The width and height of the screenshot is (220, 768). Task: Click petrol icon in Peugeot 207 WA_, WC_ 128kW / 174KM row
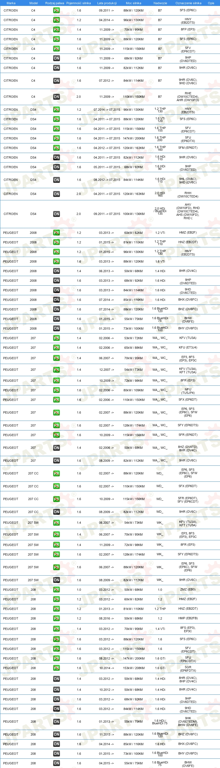click(x=56, y=425)
